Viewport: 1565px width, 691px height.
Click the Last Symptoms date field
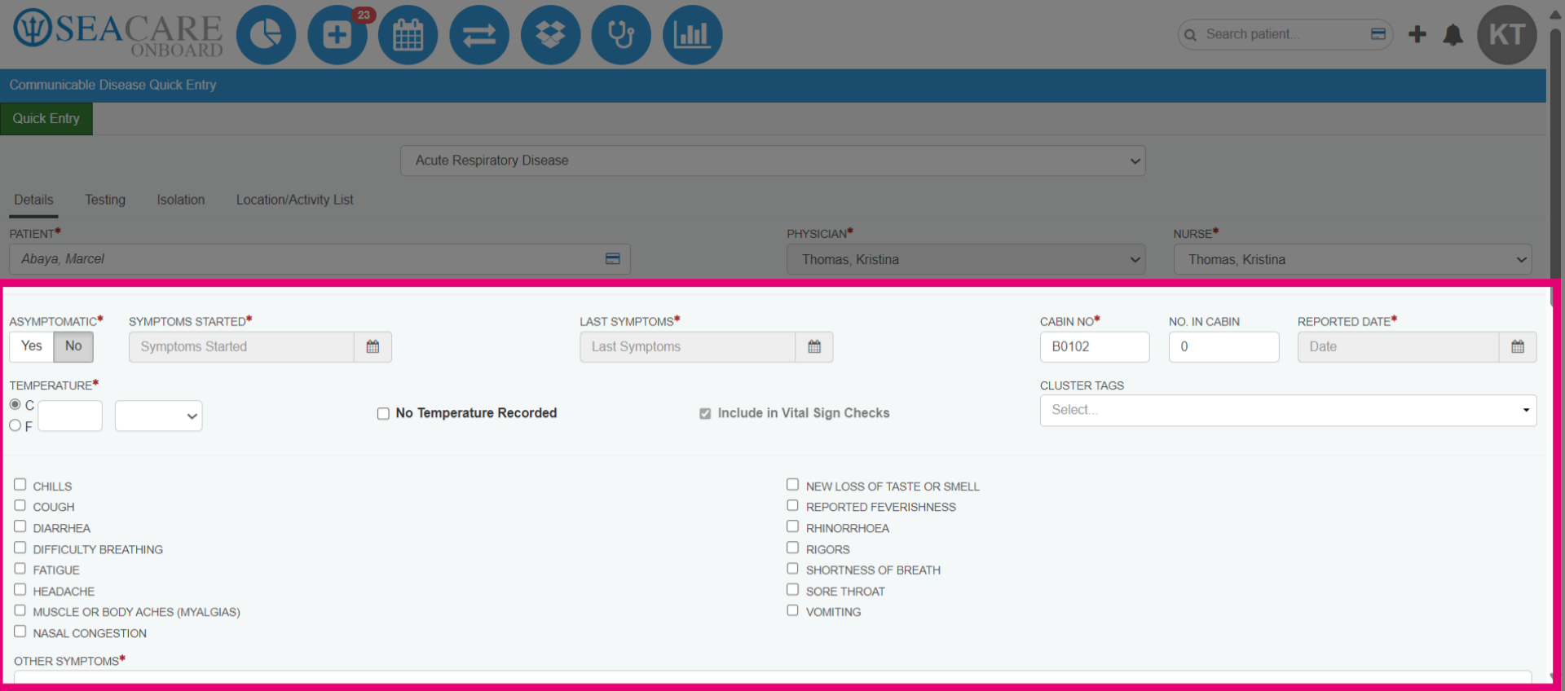pyautogui.click(x=687, y=346)
